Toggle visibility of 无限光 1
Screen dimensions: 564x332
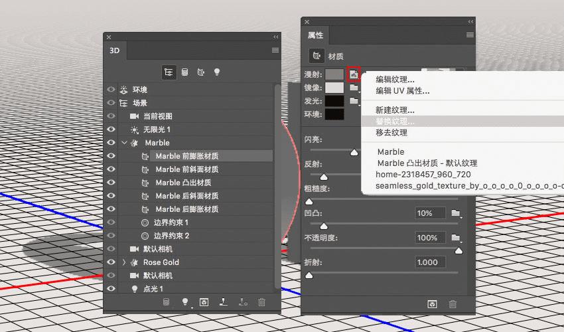111,129
